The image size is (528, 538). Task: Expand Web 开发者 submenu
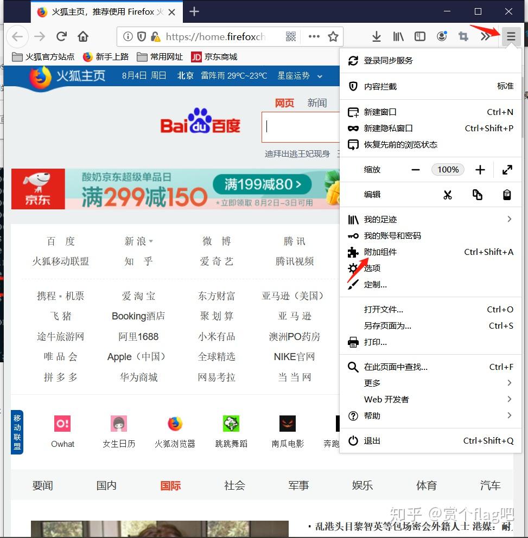click(x=430, y=399)
